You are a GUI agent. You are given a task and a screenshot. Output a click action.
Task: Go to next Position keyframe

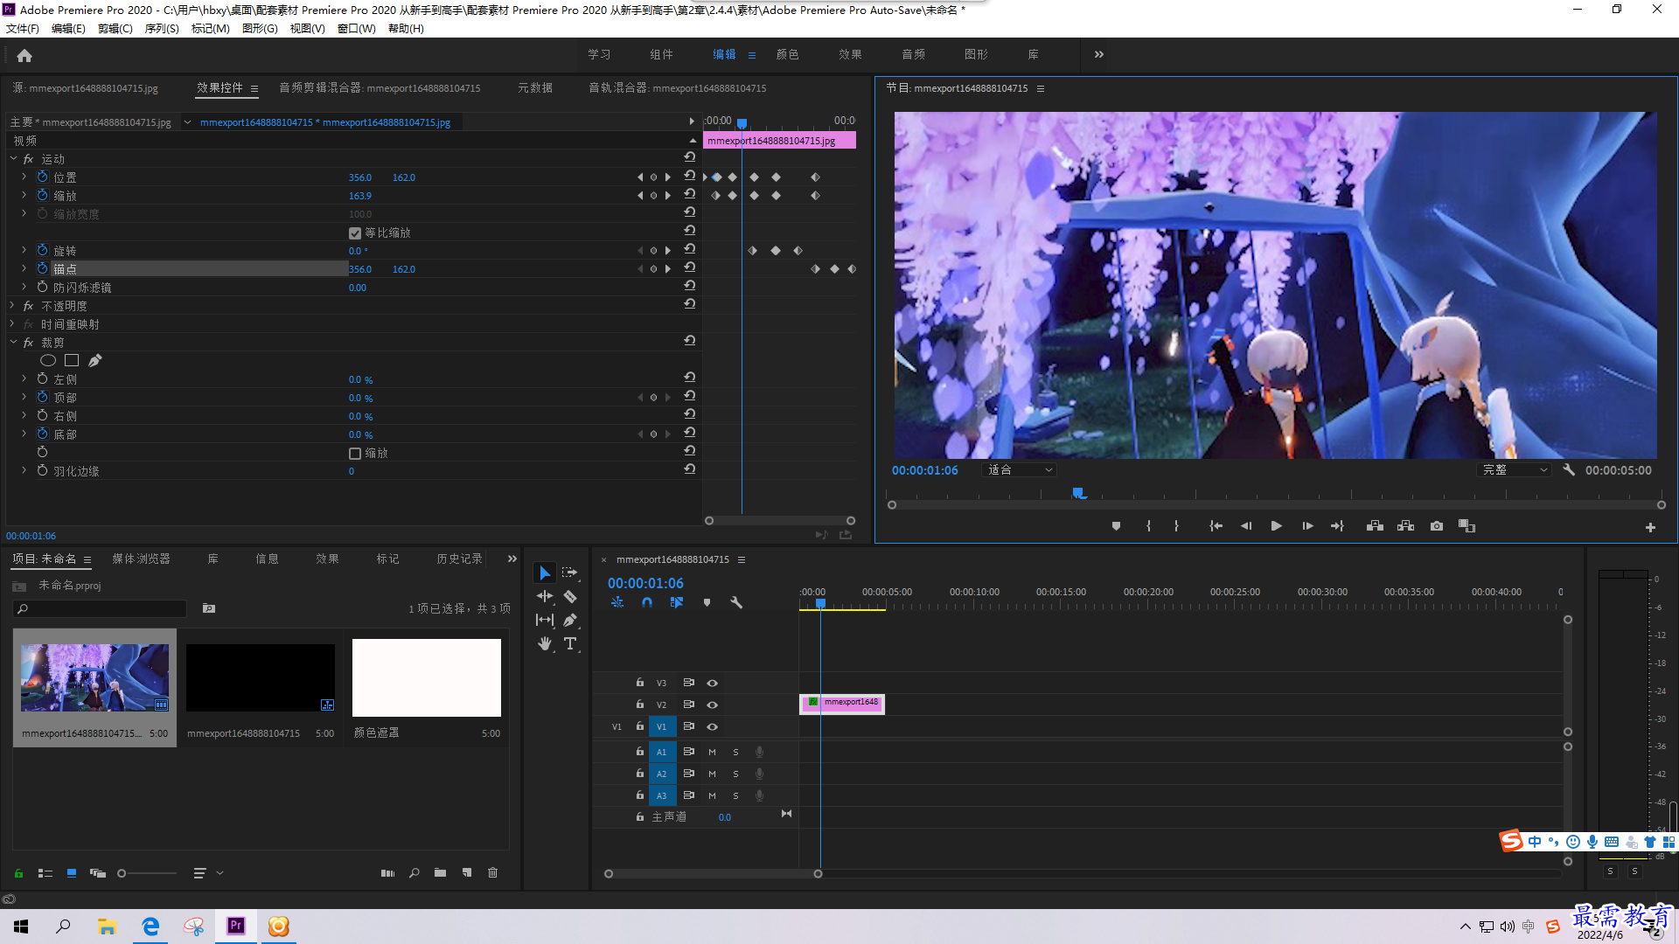point(668,177)
